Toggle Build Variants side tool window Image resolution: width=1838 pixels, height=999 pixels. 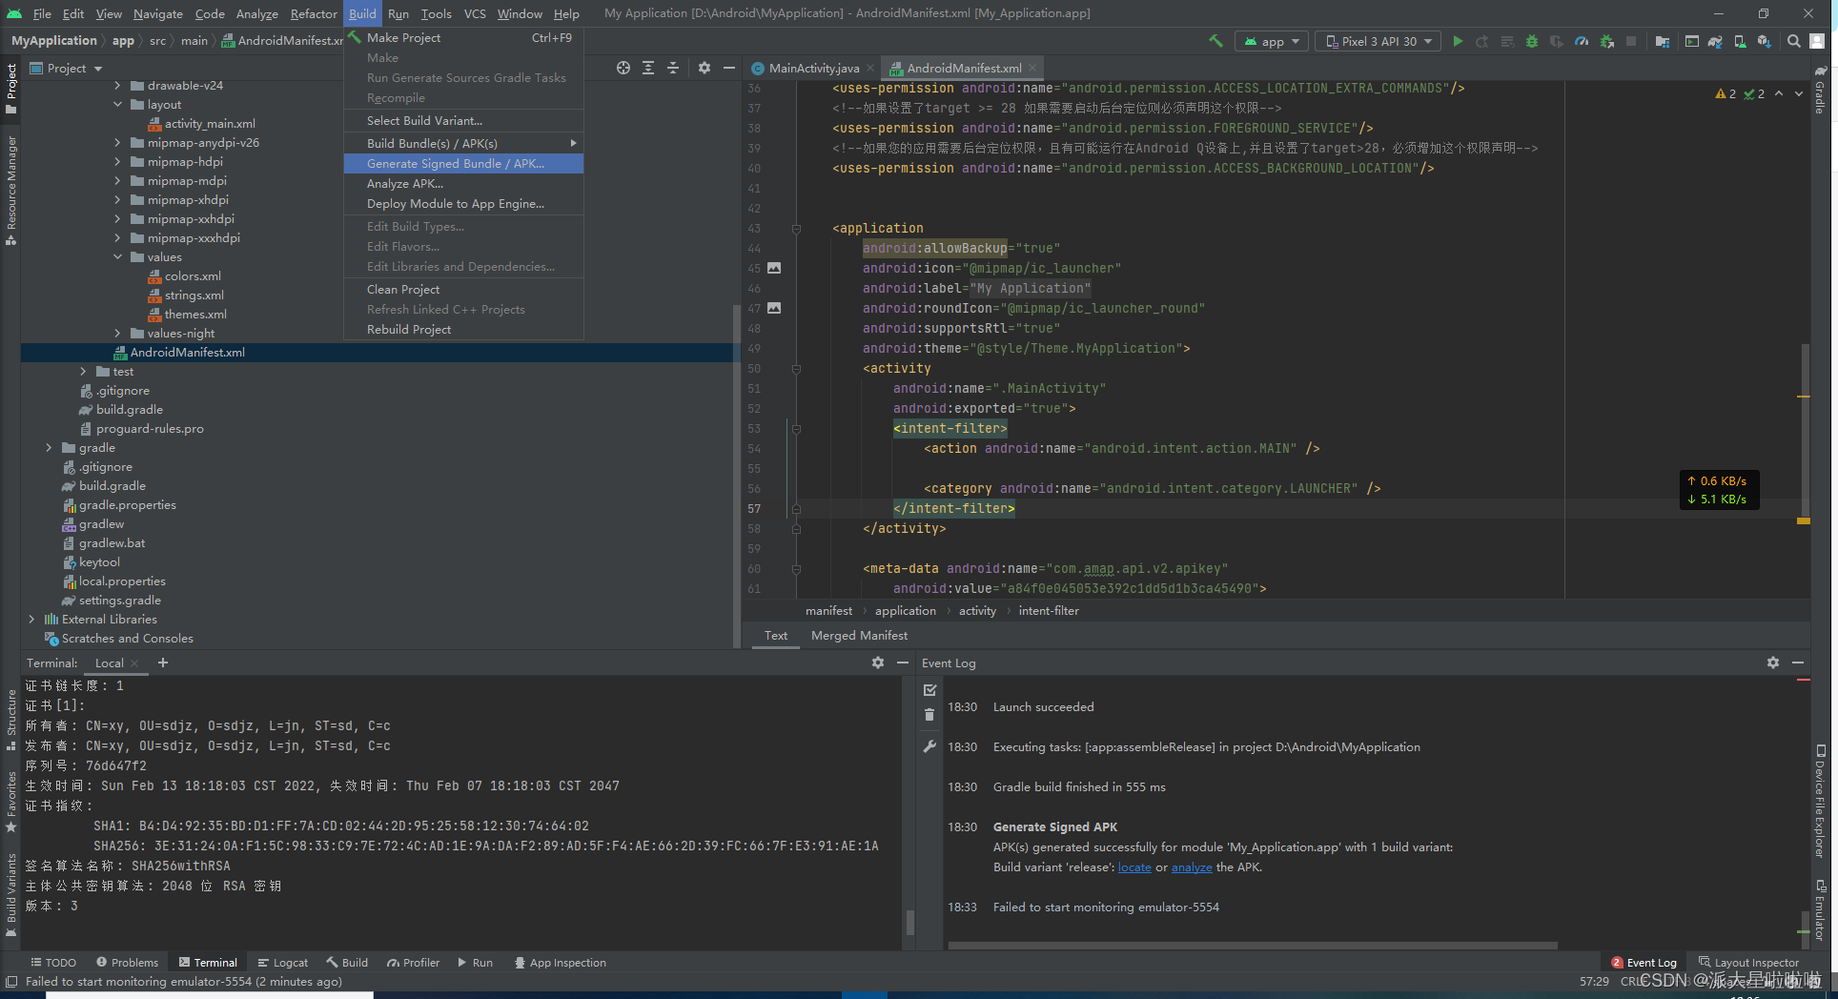pyautogui.click(x=10, y=894)
